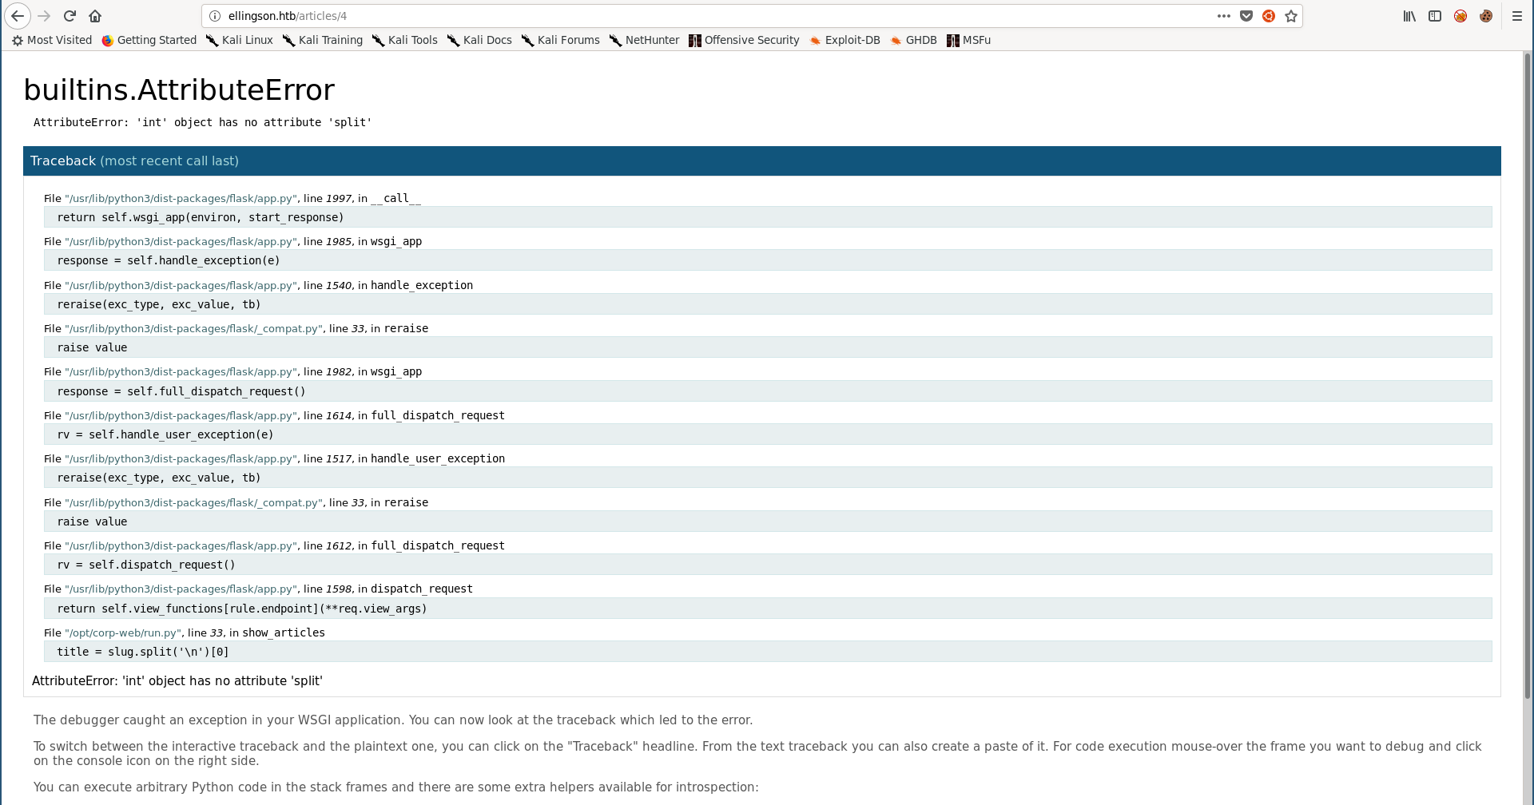This screenshot has width=1534, height=805.
Task: Toggle plaintext view via Traceback headline
Action: pyautogui.click(x=63, y=161)
